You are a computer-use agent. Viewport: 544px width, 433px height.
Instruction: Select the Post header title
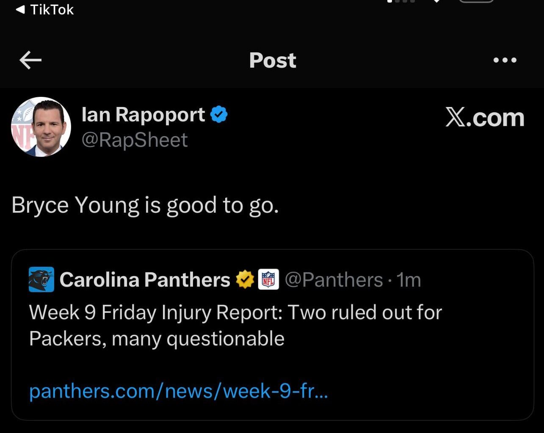point(272,60)
